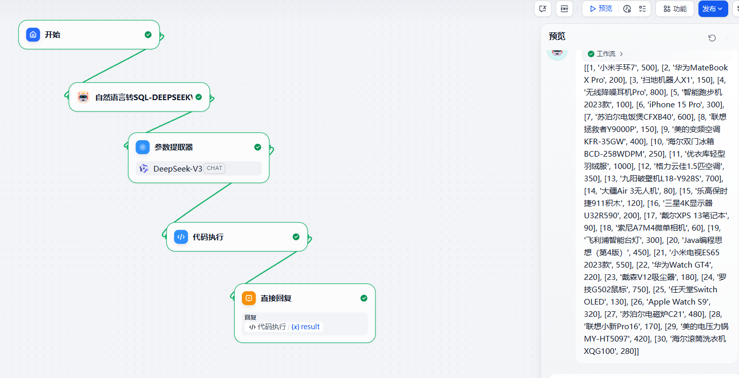Open the run history clock icon

pyautogui.click(x=627, y=9)
